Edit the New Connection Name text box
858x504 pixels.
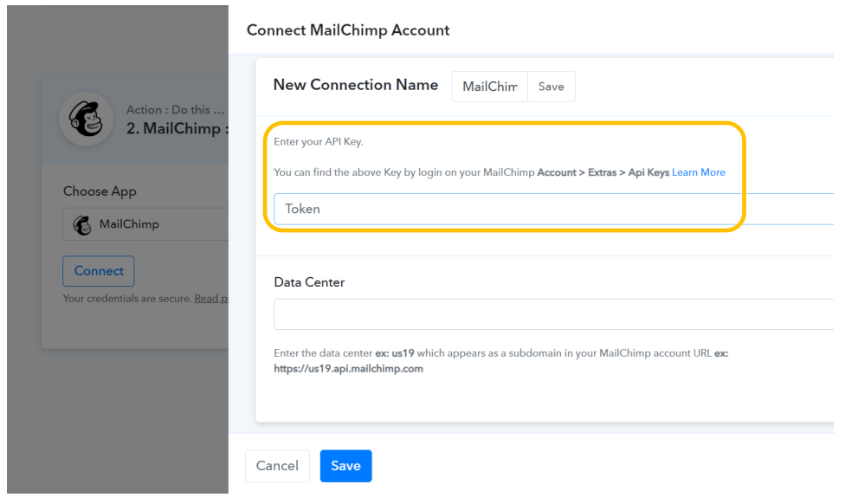pyautogui.click(x=489, y=87)
